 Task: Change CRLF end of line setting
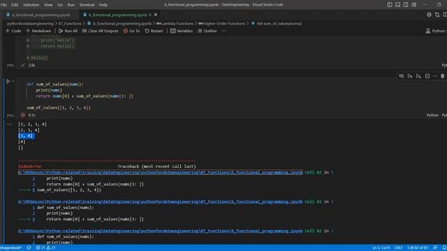pyautogui.click(x=398, y=248)
